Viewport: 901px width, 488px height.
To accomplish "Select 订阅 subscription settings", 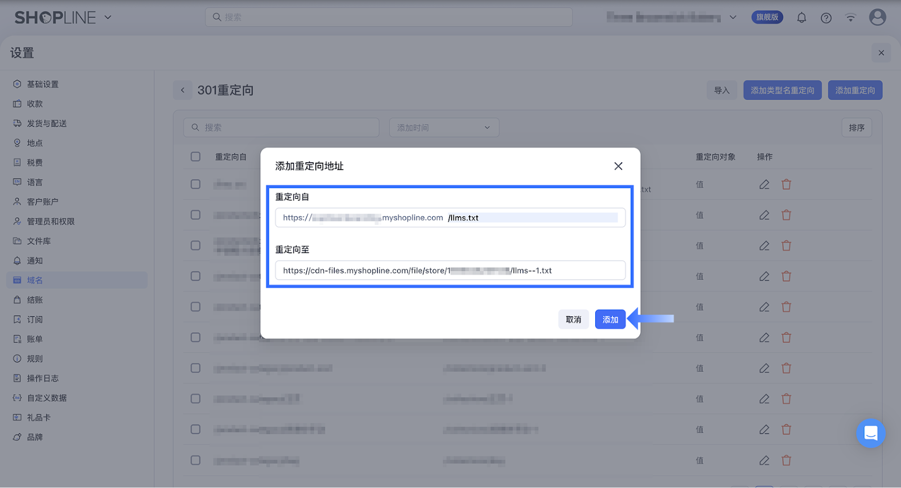I will [77, 320].
